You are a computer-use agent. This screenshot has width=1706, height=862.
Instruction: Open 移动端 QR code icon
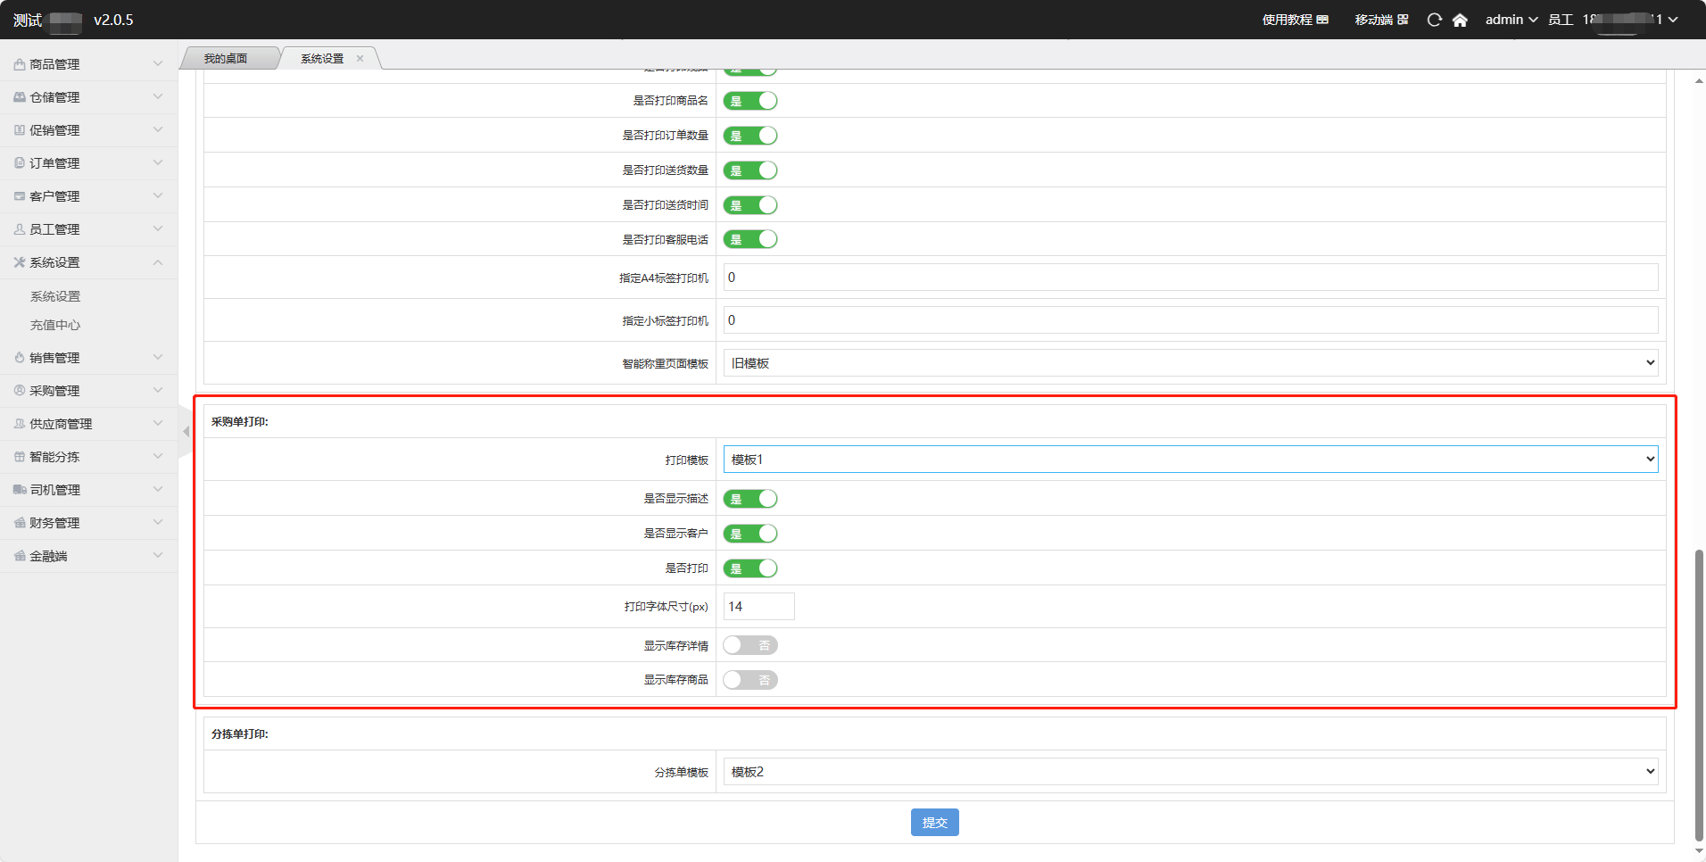[1403, 20]
